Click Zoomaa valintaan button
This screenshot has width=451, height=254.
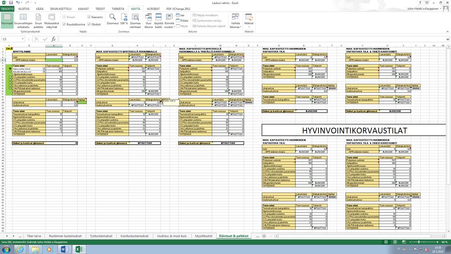(135, 21)
